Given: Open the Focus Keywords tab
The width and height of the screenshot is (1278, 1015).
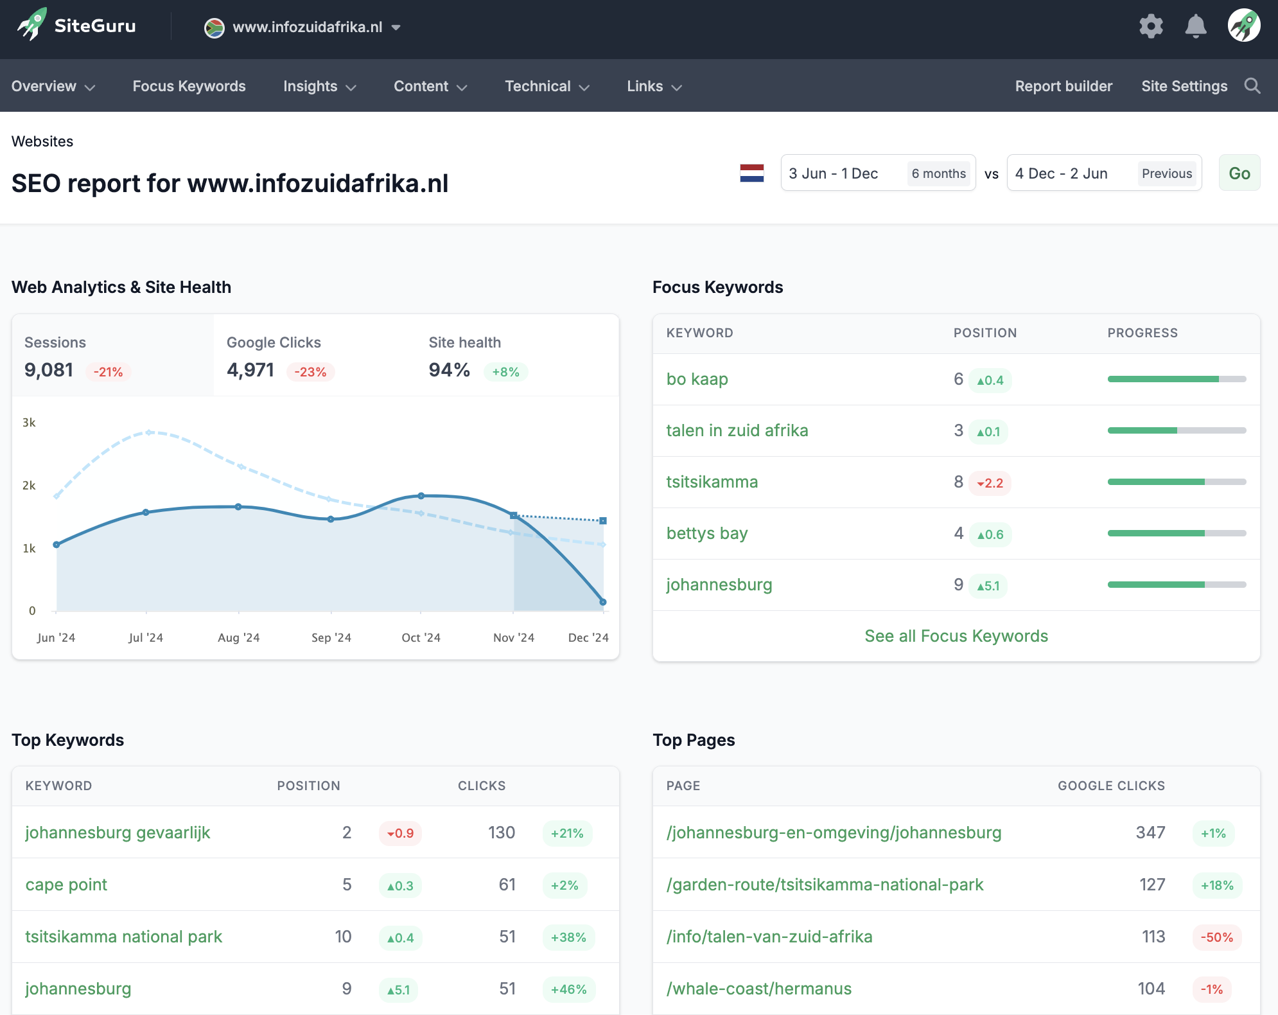Looking at the screenshot, I should pyautogui.click(x=189, y=85).
